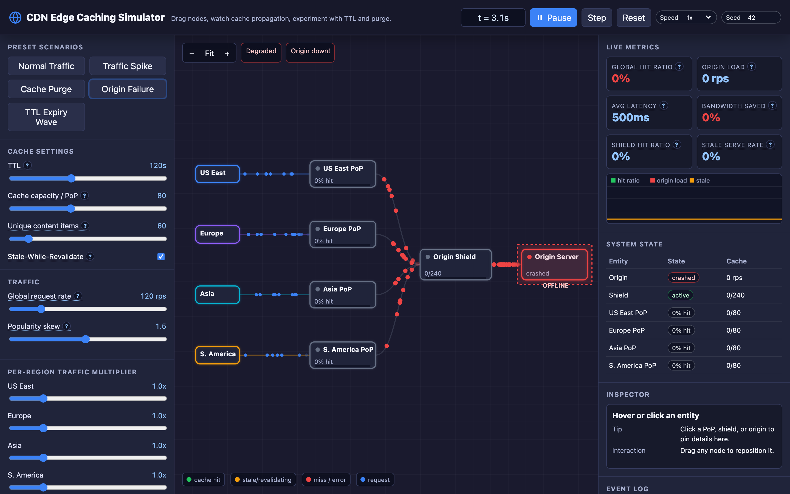Select the Origin Failure preset
Viewport: 790px width, 494px height.
pyautogui.click(x=128, y=89)
